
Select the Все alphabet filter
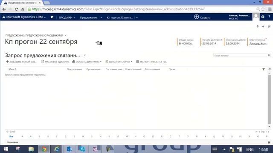[x=11, y=136]
